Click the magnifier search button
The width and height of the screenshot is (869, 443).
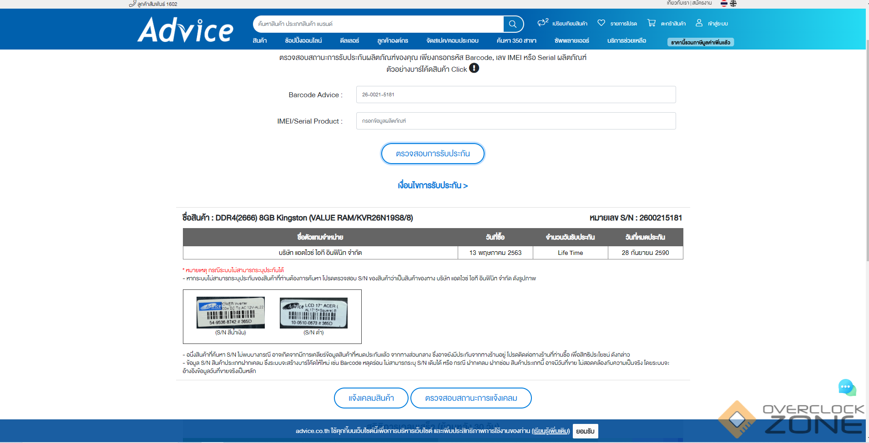(513, 24)
